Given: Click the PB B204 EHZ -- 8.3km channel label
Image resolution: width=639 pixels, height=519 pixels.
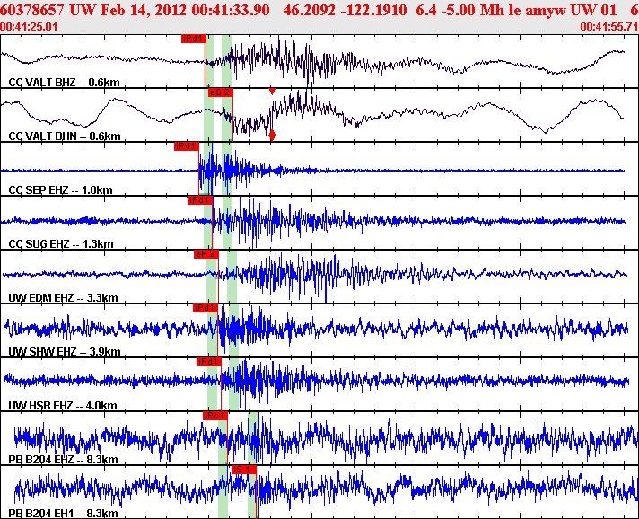Looking at the screenshot, I should 63,460.
